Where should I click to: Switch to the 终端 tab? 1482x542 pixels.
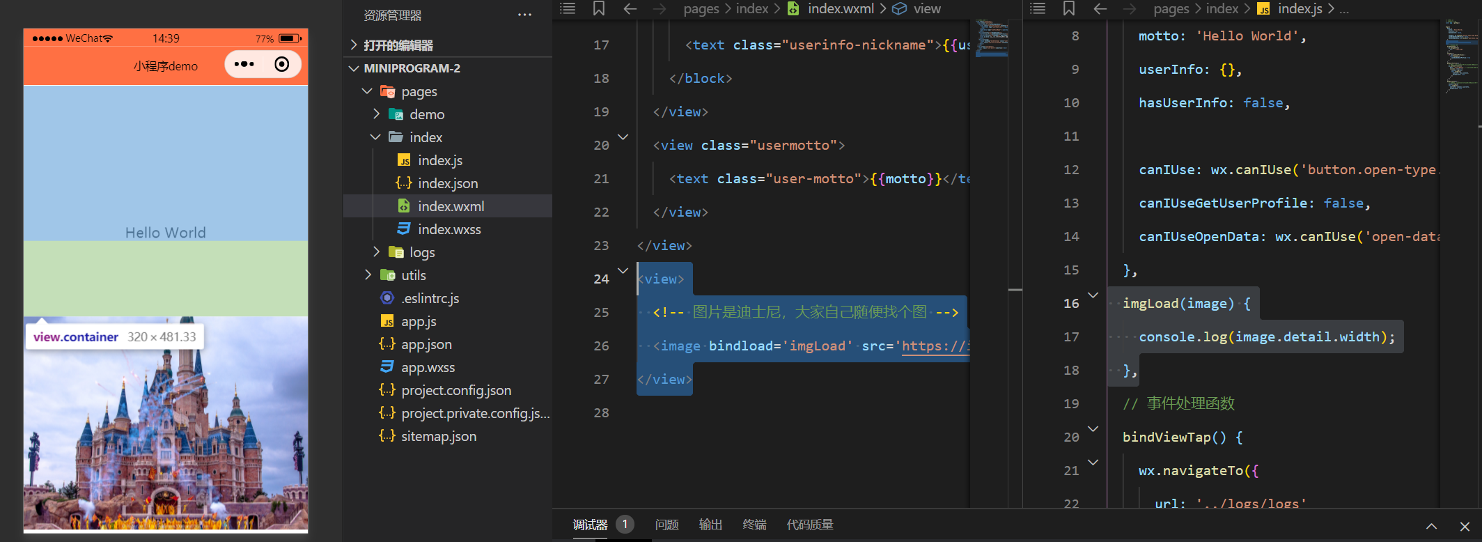pyautogui.click(x=754, y=525)
